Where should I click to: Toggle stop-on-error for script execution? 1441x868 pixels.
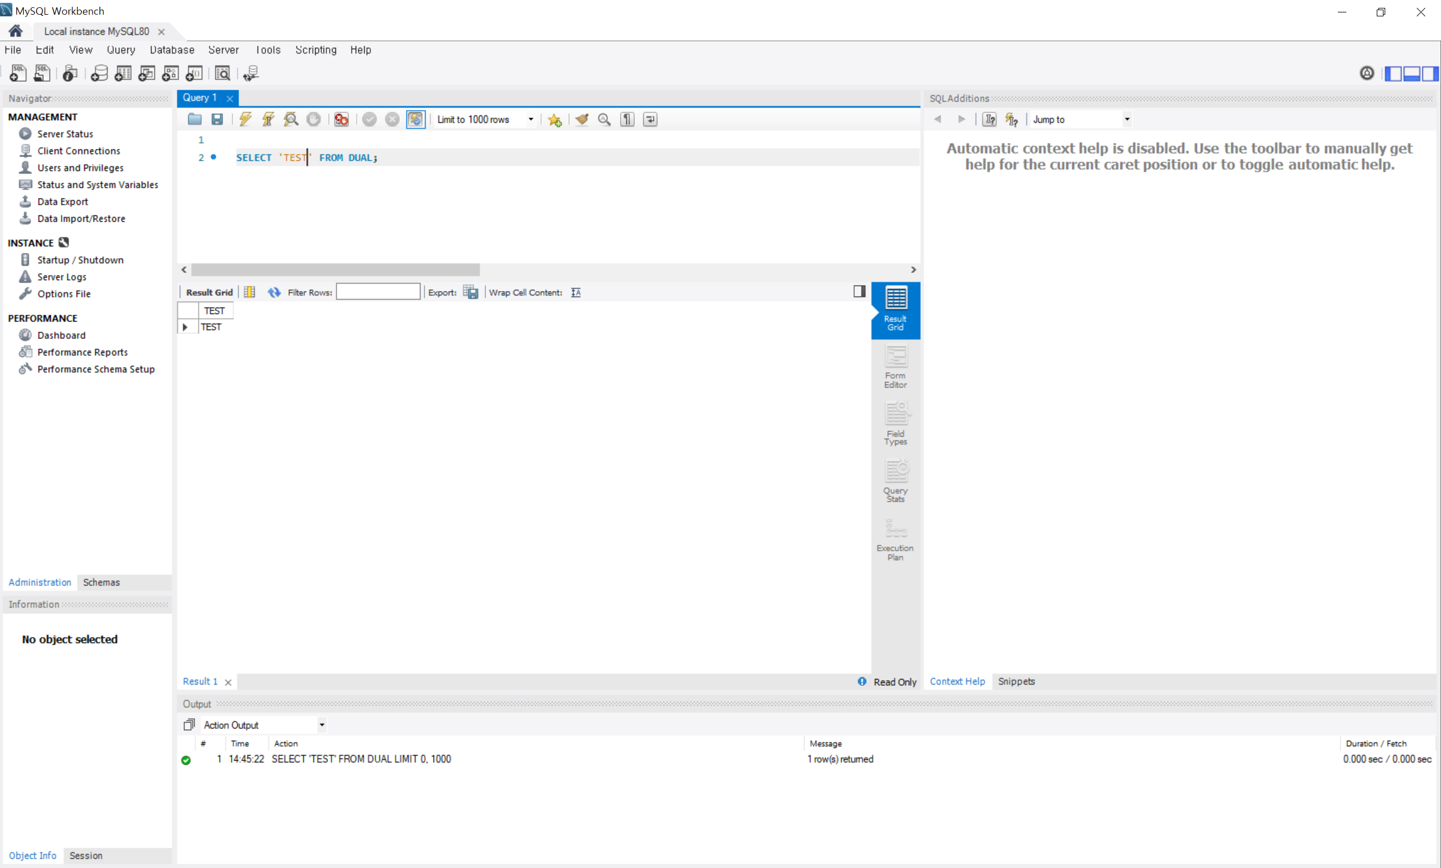point(342,120)
